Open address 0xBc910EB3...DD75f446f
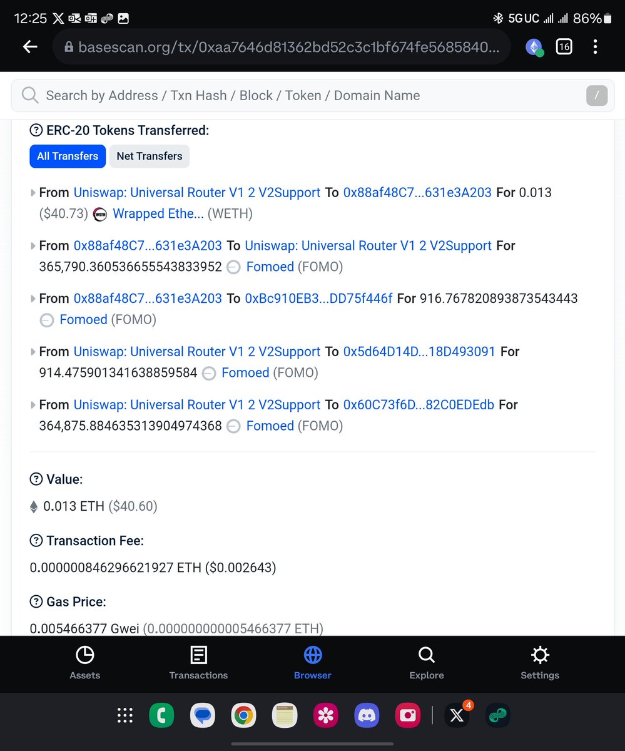 [x=318, y=299]
